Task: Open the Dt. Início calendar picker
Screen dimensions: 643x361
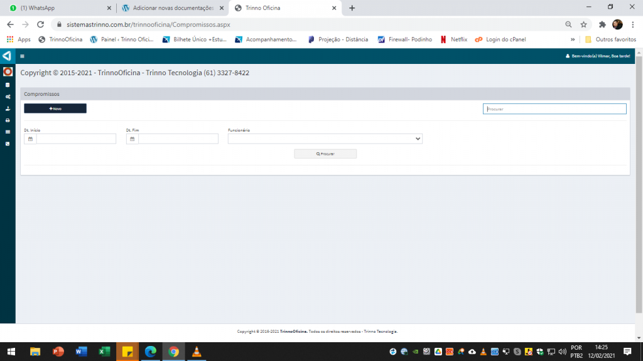Action: (30, 139)
